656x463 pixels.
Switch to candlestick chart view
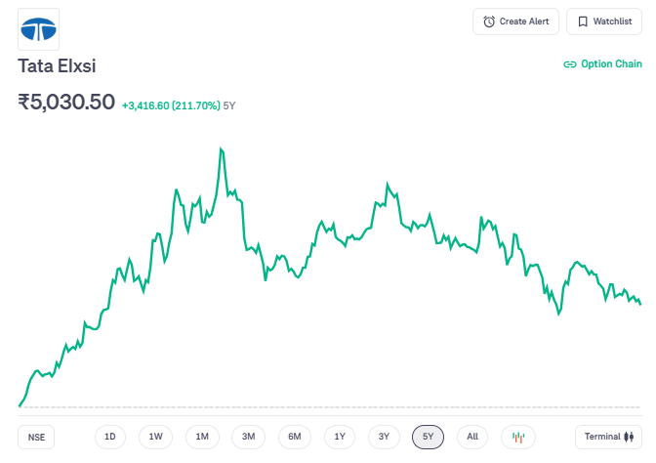click(x=518, y=437)
